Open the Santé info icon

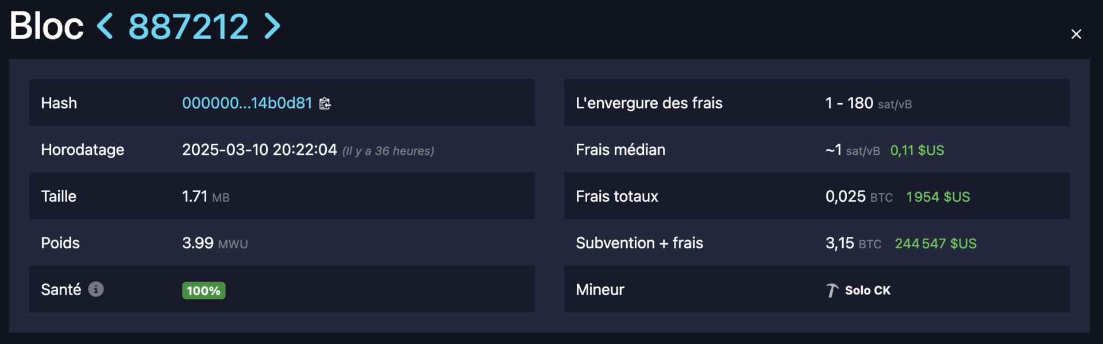[96, 290]
